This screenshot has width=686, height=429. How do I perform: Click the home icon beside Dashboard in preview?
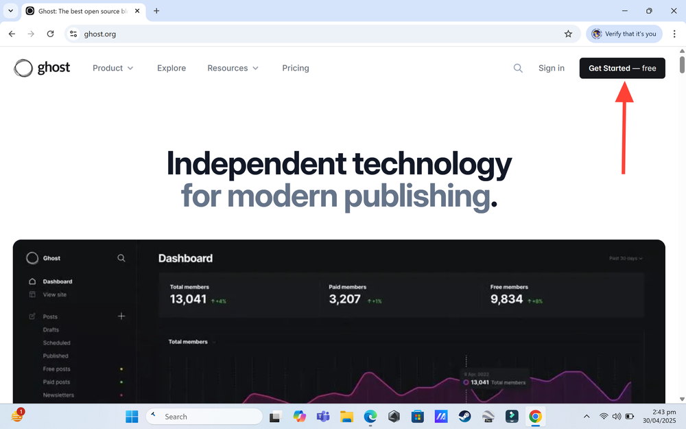(32, 281)
